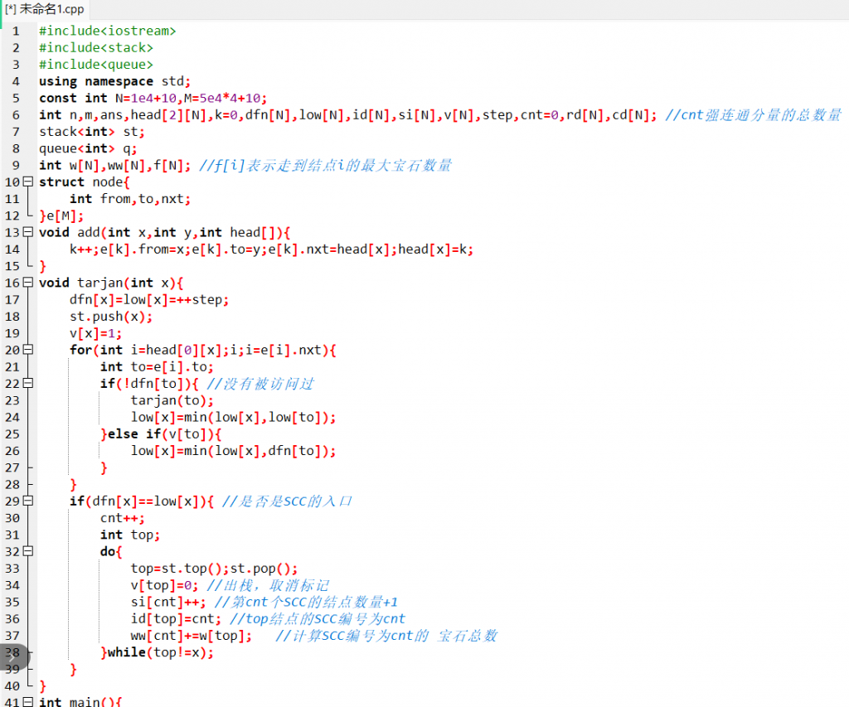Click on the #include<stack> line
Viewport: 849px width, 707px height.
96,47
